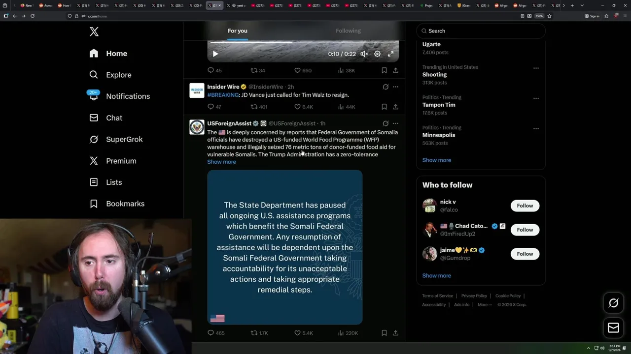
Task: Open more options for Tampon Tim trend
Action: pyautogui.click(x=536, y=98)
